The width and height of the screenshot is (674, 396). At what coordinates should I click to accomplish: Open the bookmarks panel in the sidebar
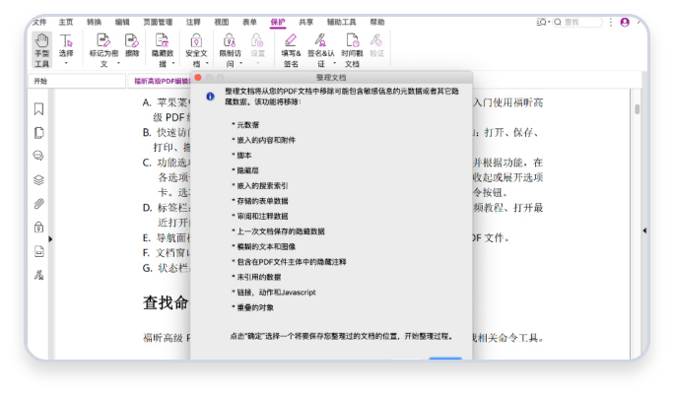(x=38, y=109)
